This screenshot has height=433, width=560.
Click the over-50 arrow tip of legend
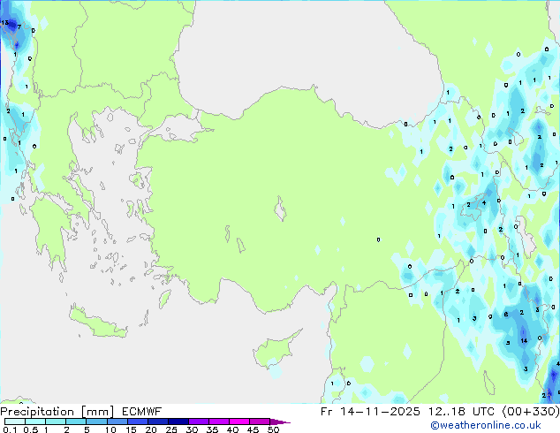[280, 422]
